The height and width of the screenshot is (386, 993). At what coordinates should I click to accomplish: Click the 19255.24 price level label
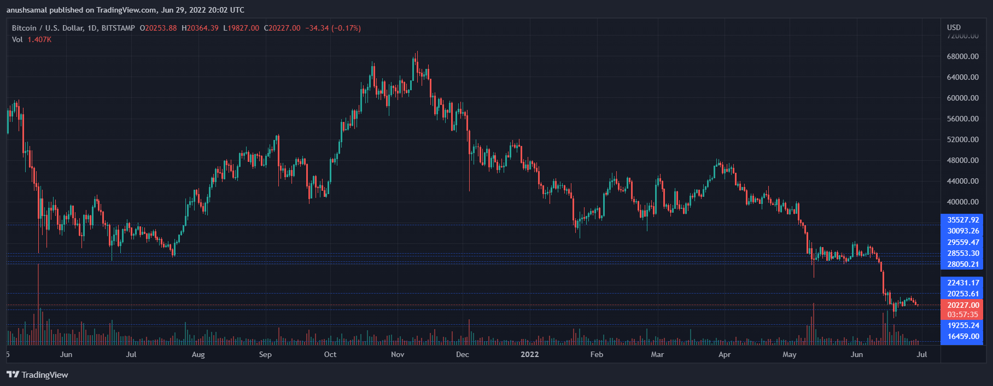962,325
